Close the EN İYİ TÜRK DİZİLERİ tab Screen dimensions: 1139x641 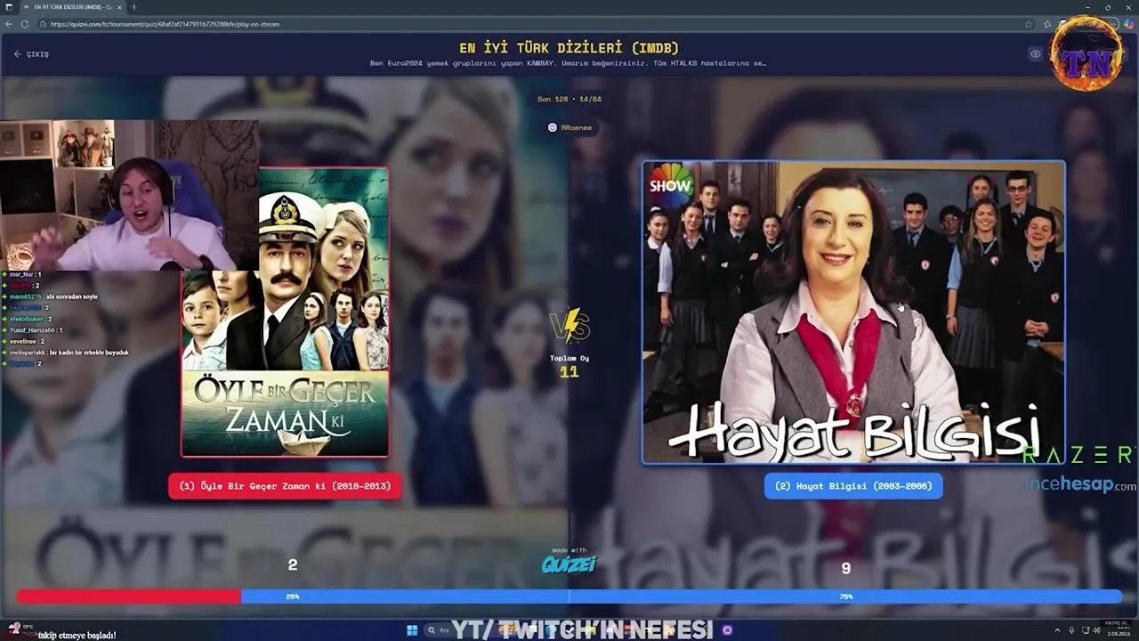(x=119, y=7)
